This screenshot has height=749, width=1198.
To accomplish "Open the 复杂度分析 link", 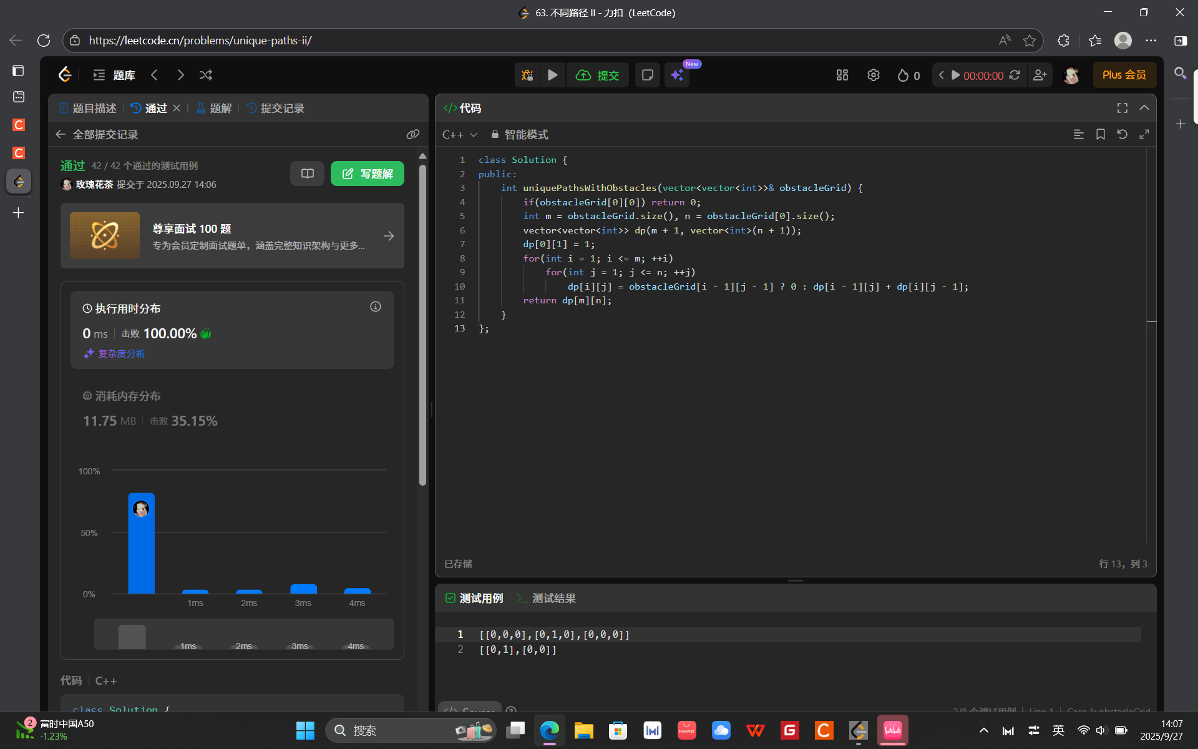I will [121, 353].
